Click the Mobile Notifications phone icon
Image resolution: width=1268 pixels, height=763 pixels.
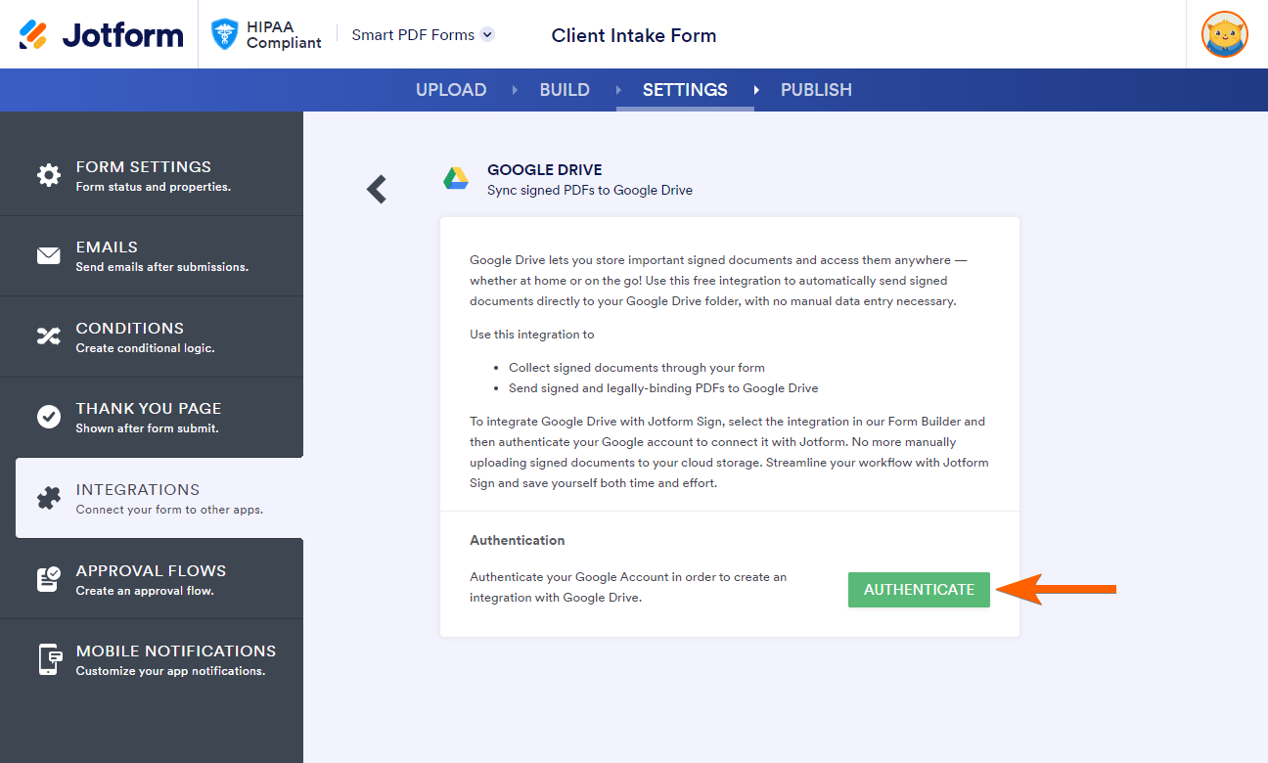(48, 659)
